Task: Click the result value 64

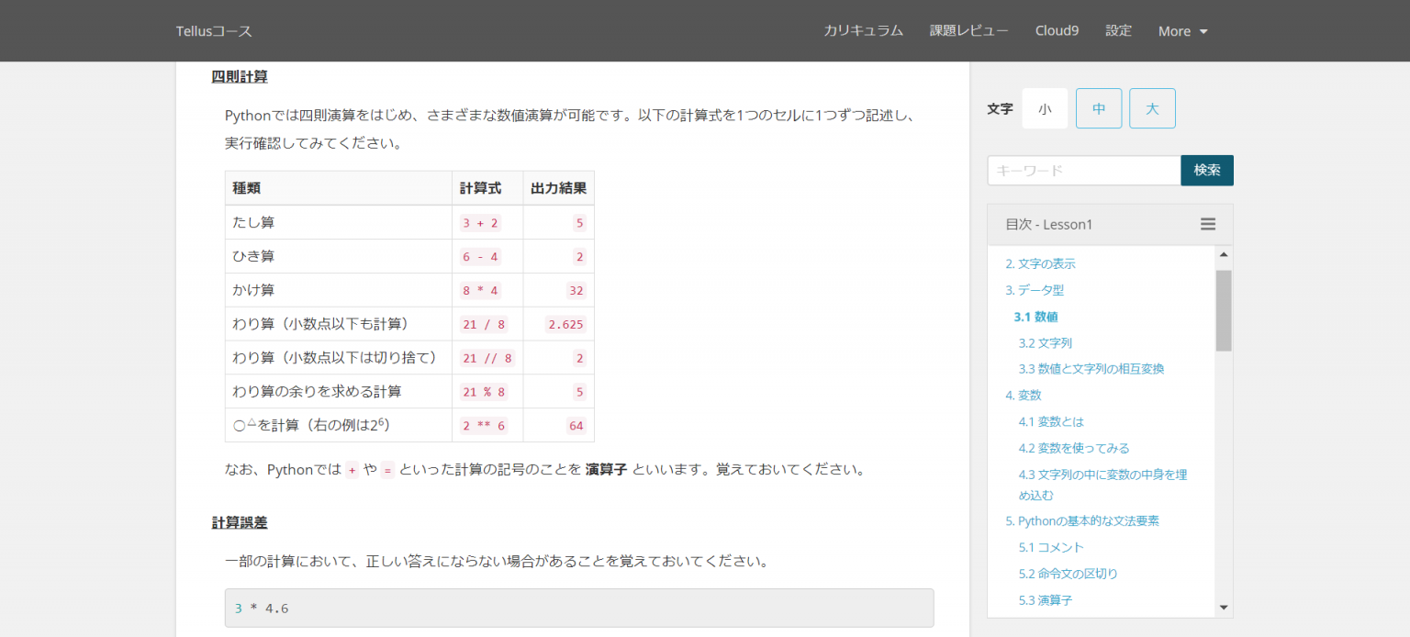Action: click(576, 426)
